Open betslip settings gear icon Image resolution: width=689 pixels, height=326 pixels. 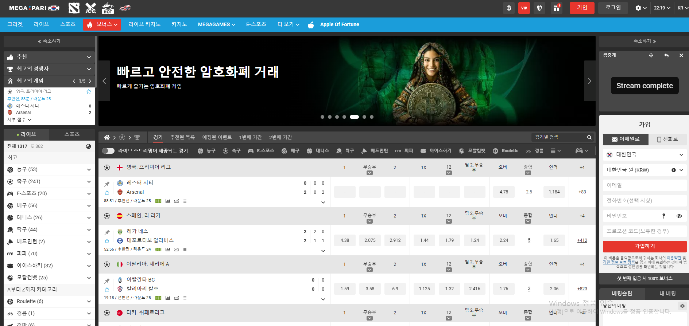point(682,306)
